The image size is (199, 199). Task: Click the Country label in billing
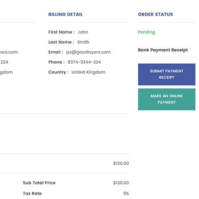point(58,72)
